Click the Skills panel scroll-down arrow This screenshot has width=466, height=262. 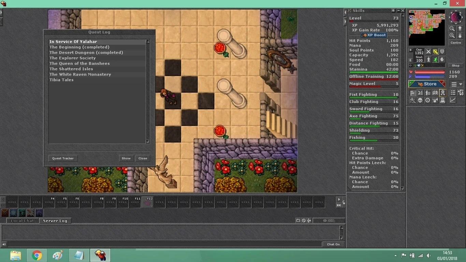pyautogui.click(x=403, y=188)
